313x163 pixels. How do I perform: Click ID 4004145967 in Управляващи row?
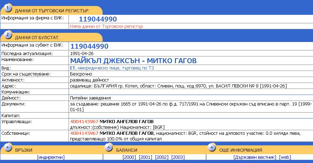[84, 122]
